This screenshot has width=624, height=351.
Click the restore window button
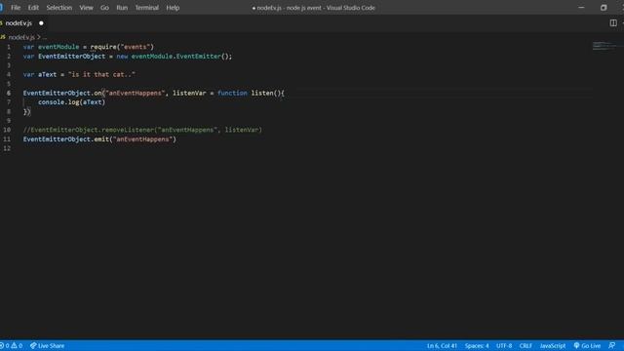tap(604, 8)
